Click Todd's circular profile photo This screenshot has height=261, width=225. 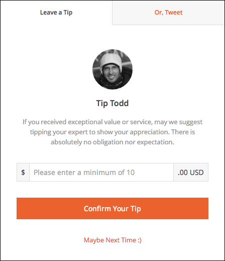tap(113, 69)
